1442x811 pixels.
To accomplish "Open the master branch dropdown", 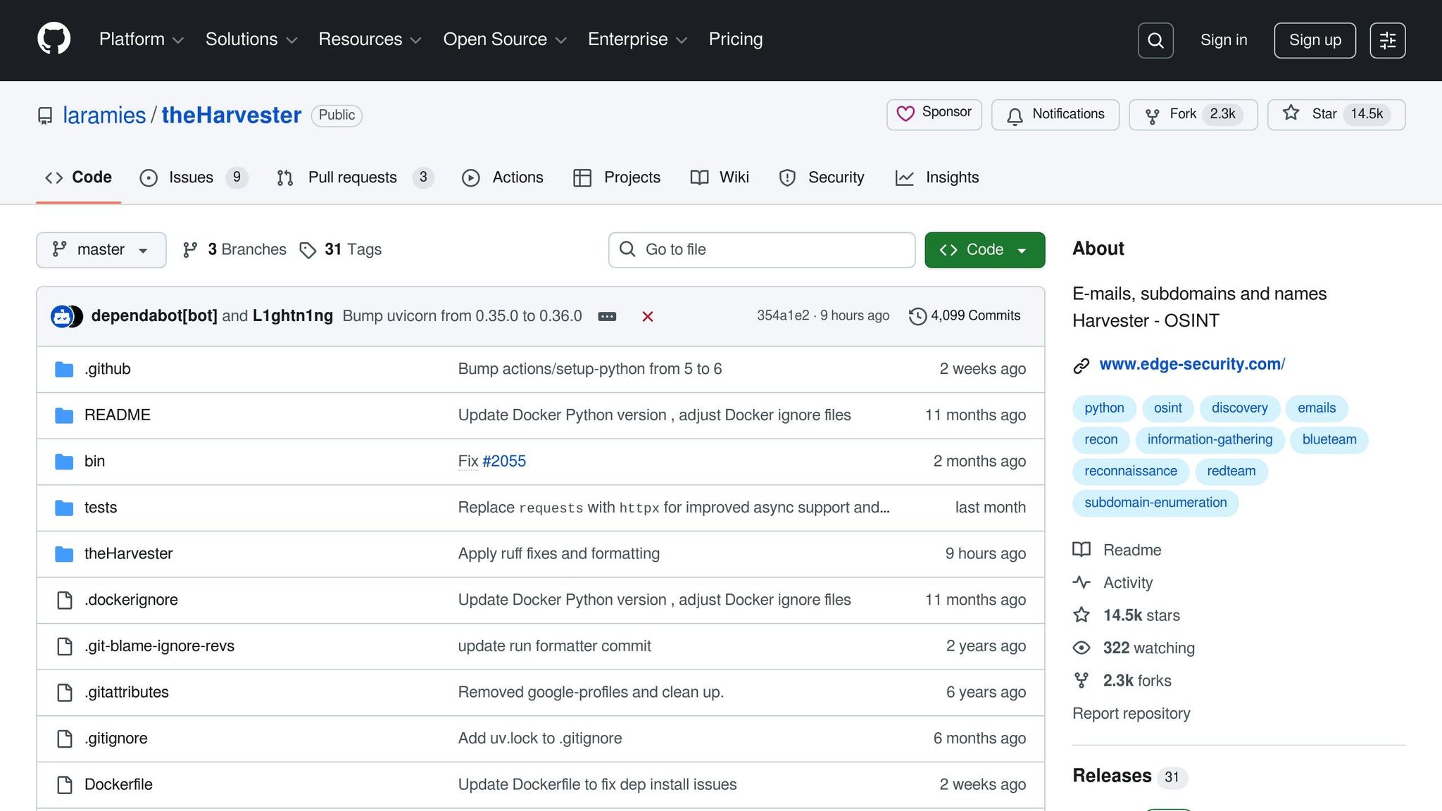I will coord(101,250).
